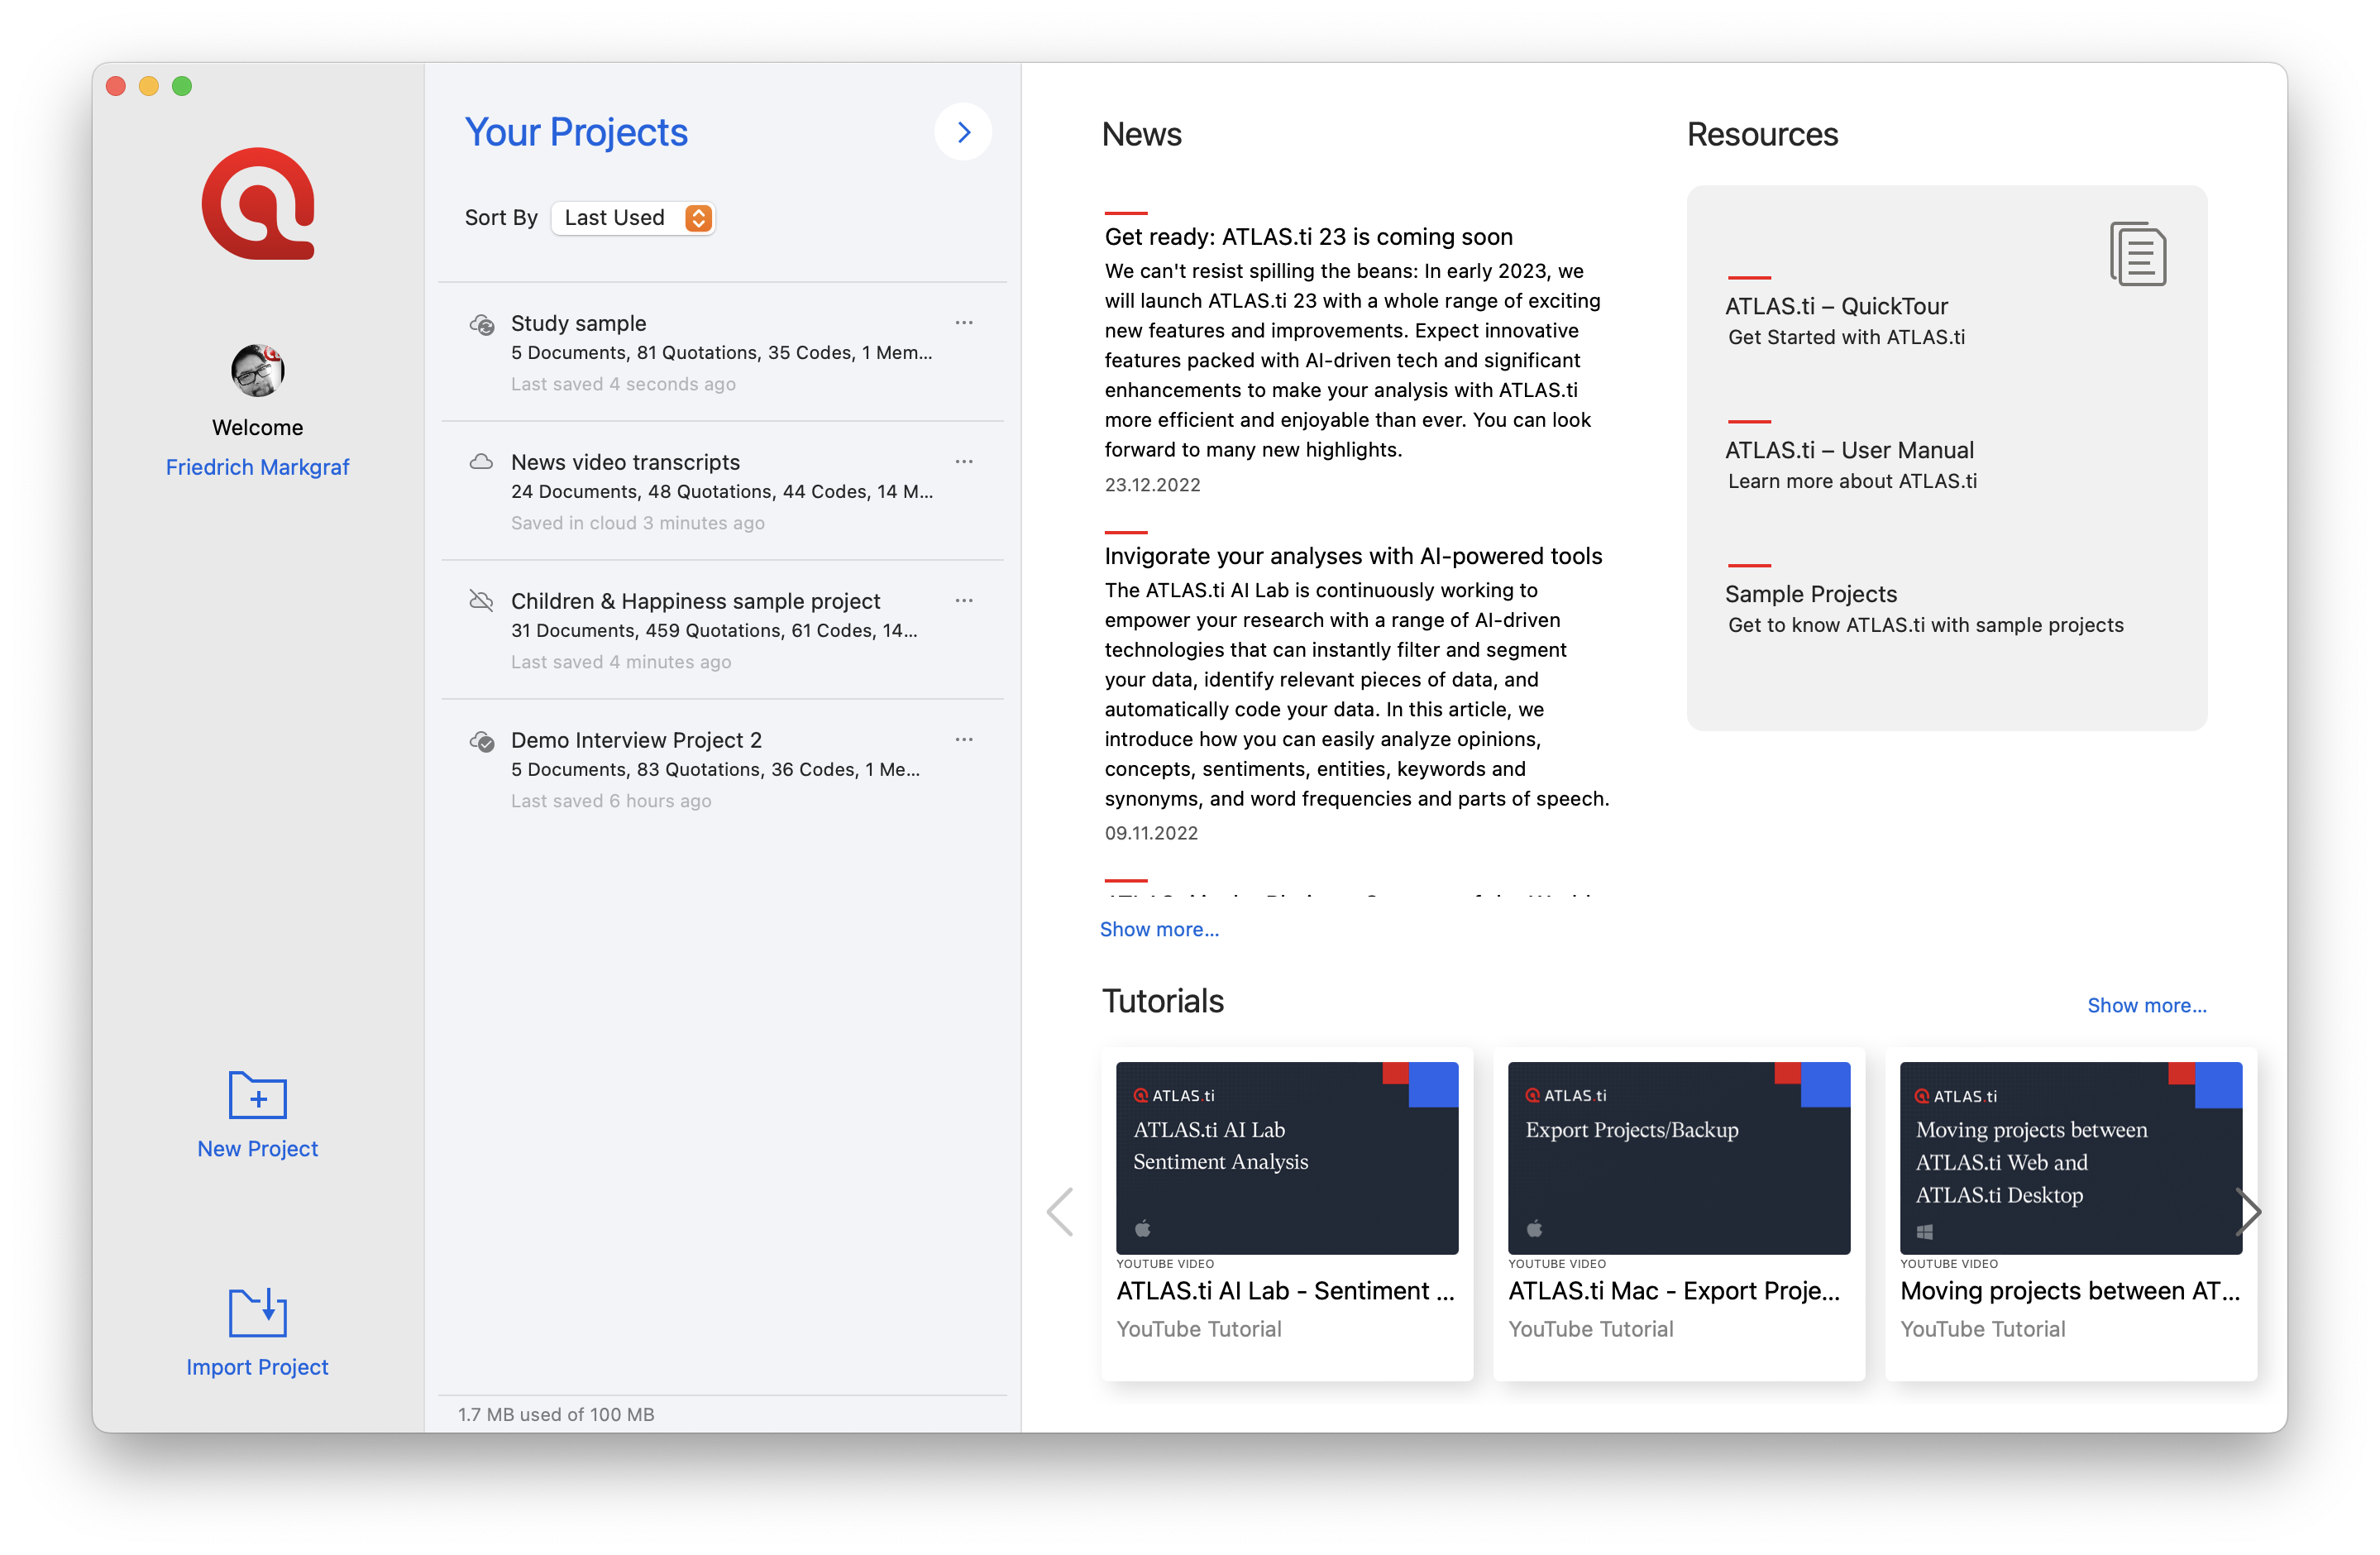Viewport: 2380px width, 1555px height.
Task: Open ATLAS.ti User Manual resource
Action: click(x=1851, y=464)
